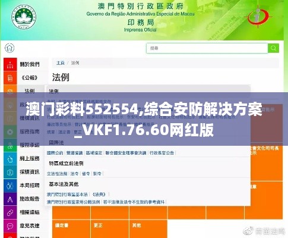Open the 施政報告 sidebar menu

[30, 199]
